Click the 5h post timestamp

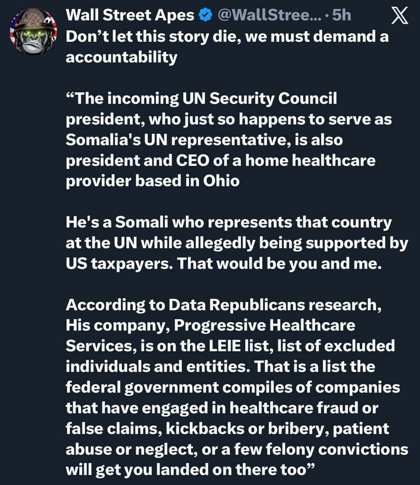pyautogui.click(x=342, y=16)
